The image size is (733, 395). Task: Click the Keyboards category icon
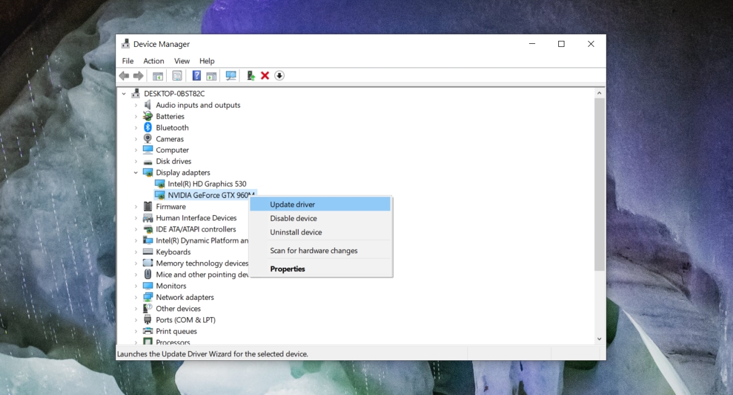(x=148, y=252)
